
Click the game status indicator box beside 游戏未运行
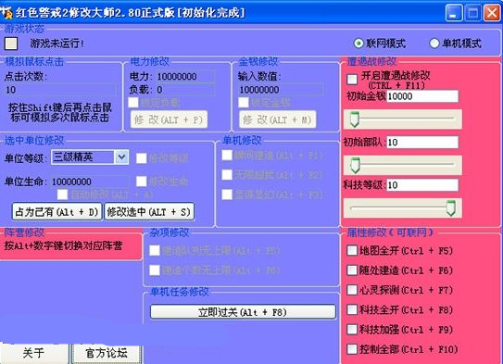coord(11,44)
